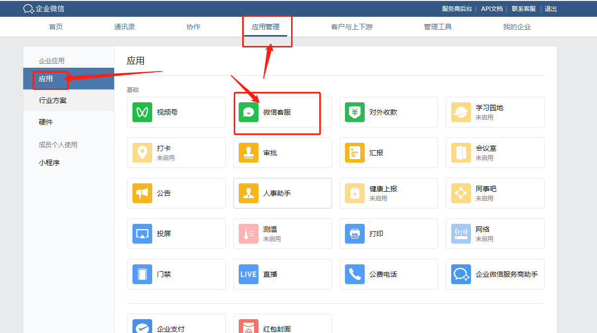
Task: Switch to 客户与上下游 tab
Action: click(x=352, y=27)
